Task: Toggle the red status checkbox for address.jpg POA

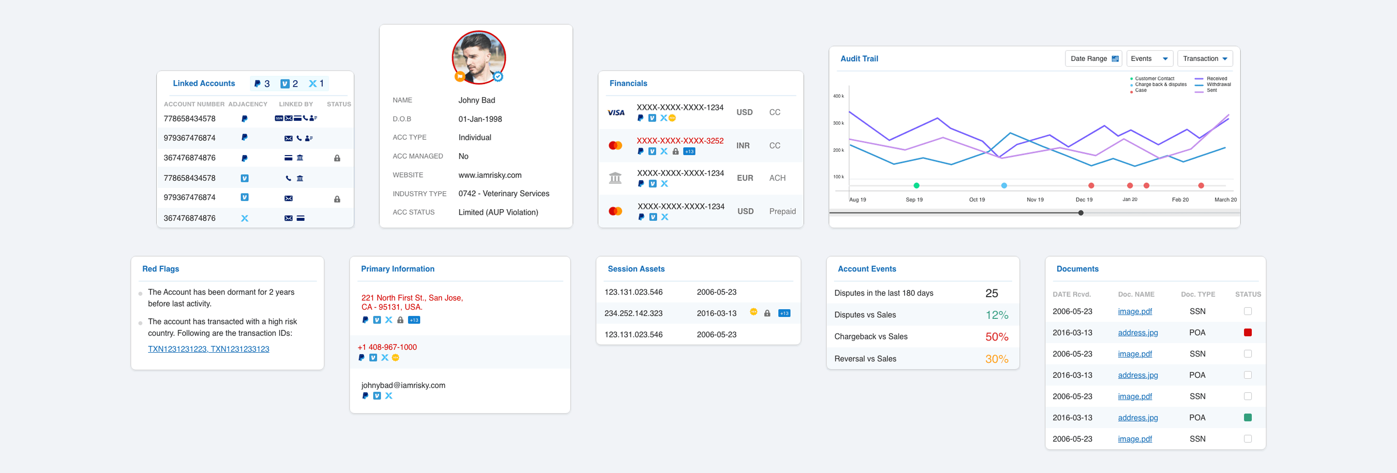Action: click(1248, 332)
